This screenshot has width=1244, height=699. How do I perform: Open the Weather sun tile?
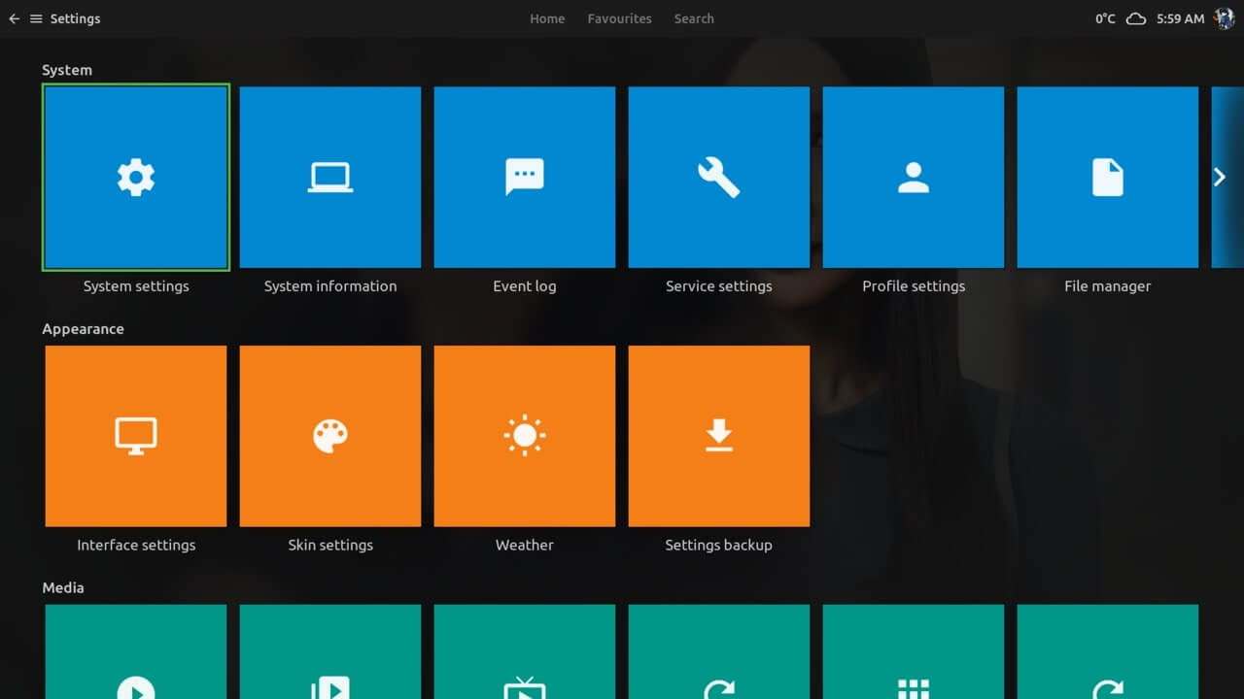(x=525, y=436)
